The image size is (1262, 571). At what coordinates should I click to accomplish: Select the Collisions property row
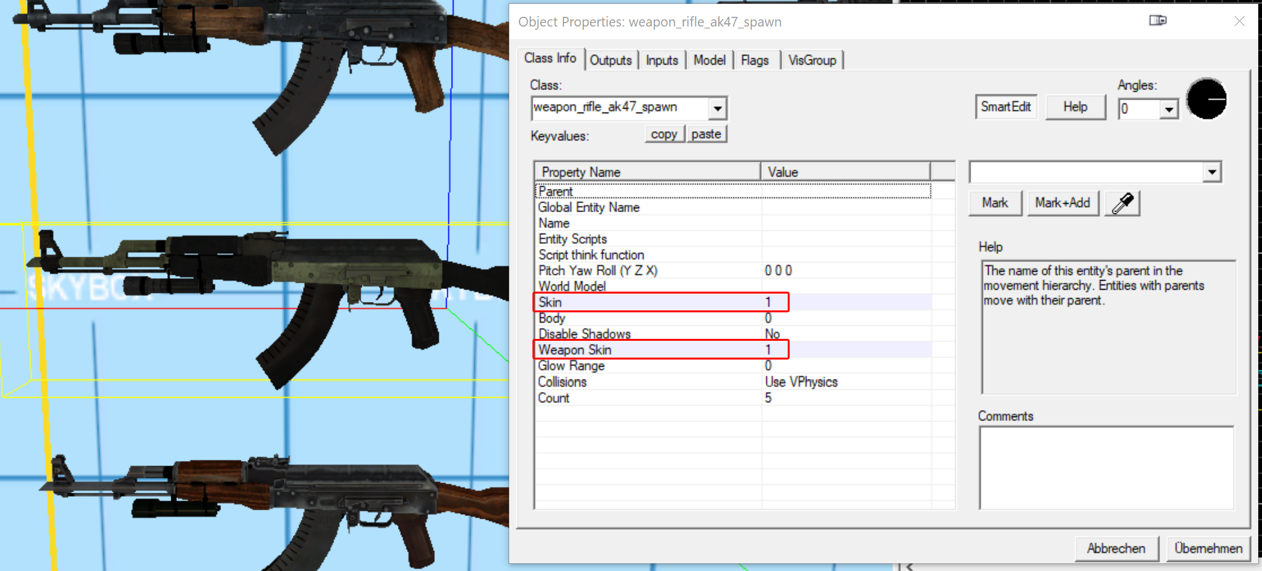pos(733,382)
